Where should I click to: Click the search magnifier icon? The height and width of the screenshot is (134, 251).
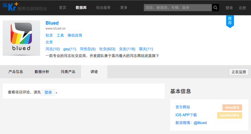tap(216, 7)
